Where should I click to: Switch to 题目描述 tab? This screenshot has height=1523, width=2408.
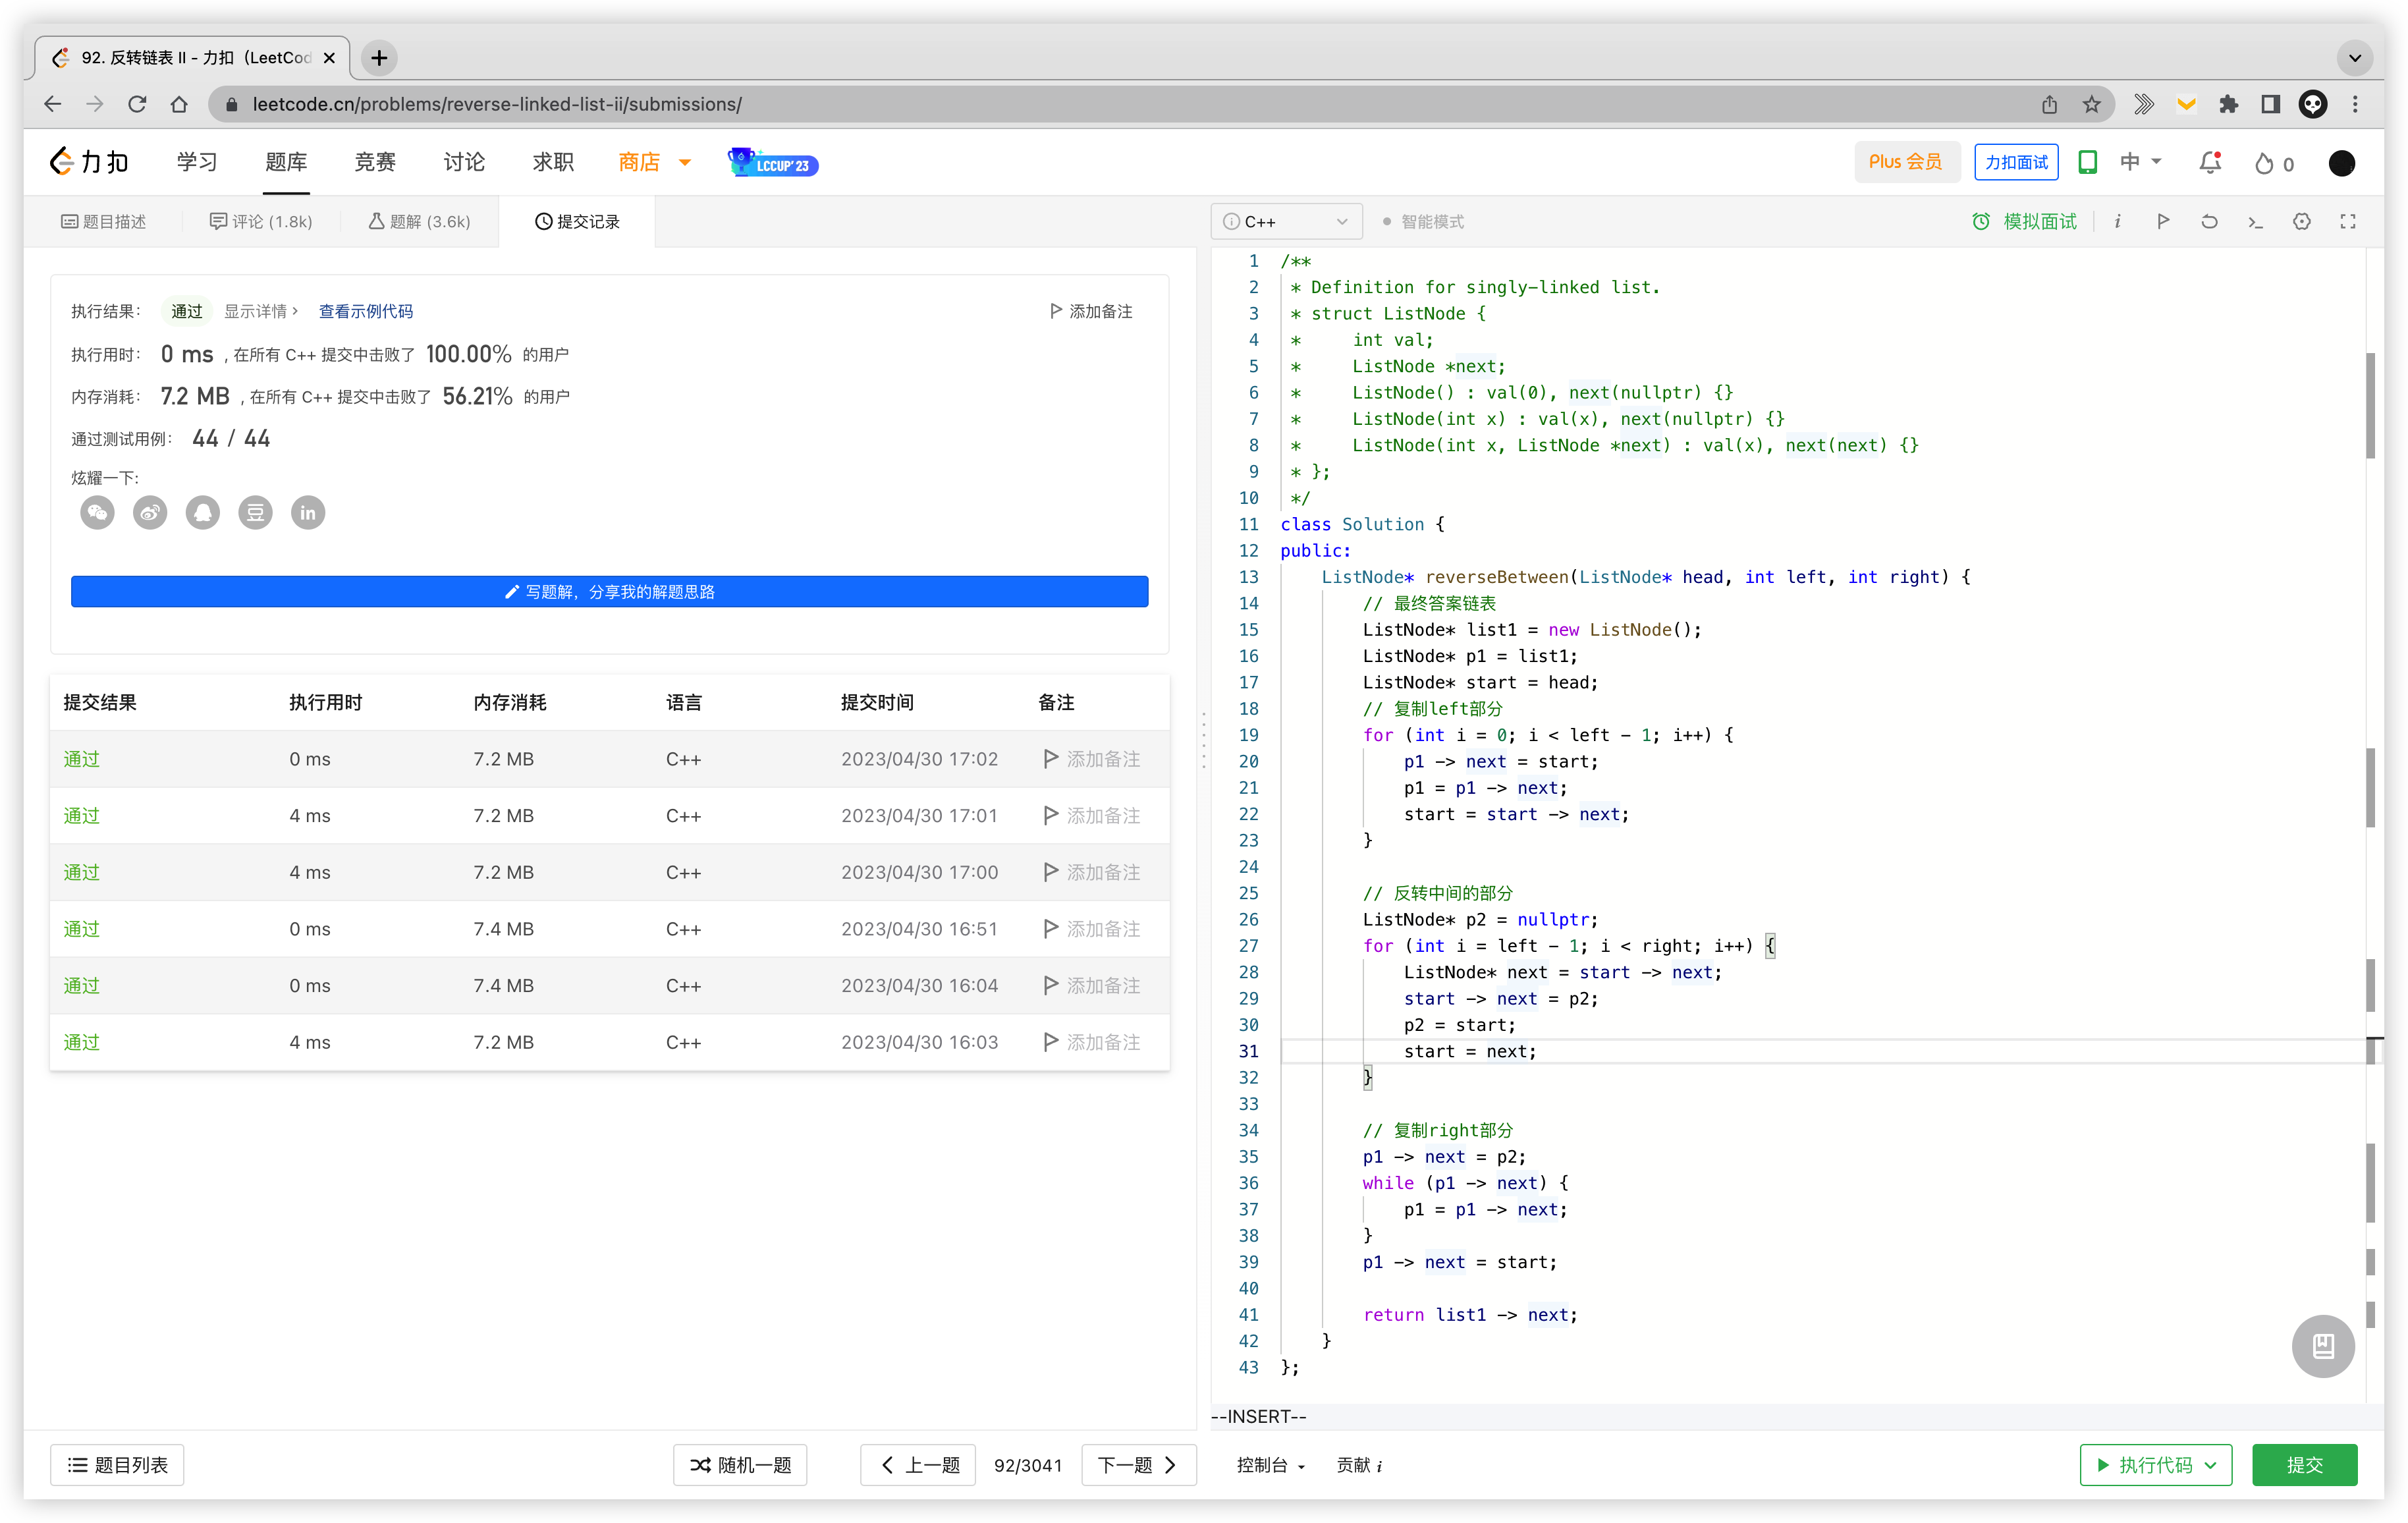click(x=103, y=221)
